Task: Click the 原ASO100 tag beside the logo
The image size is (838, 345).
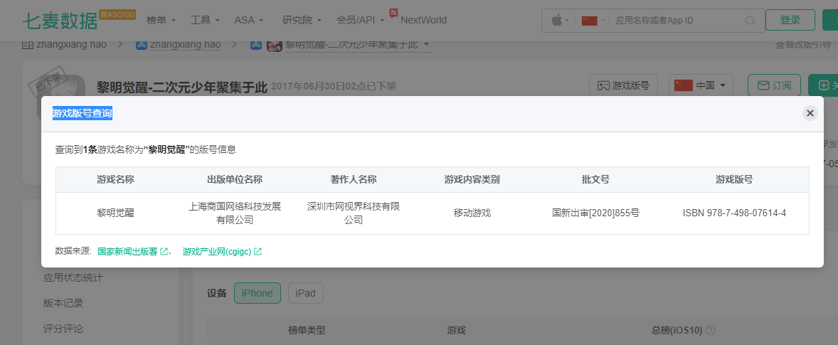Action: coord(117,15)
